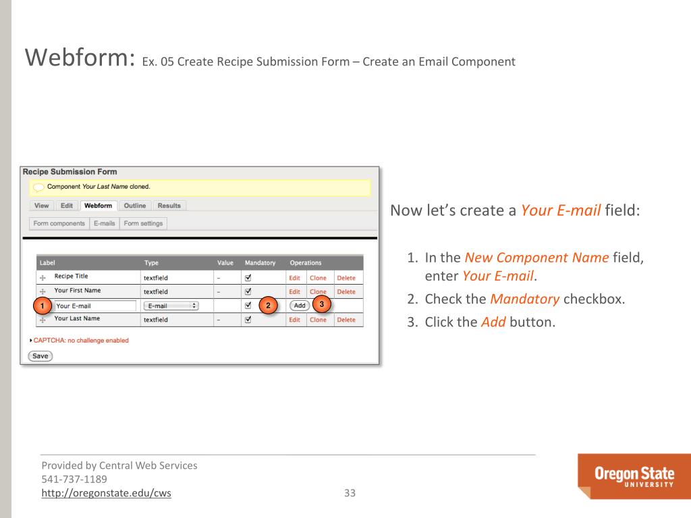Click the Value column header

point(225,262)
